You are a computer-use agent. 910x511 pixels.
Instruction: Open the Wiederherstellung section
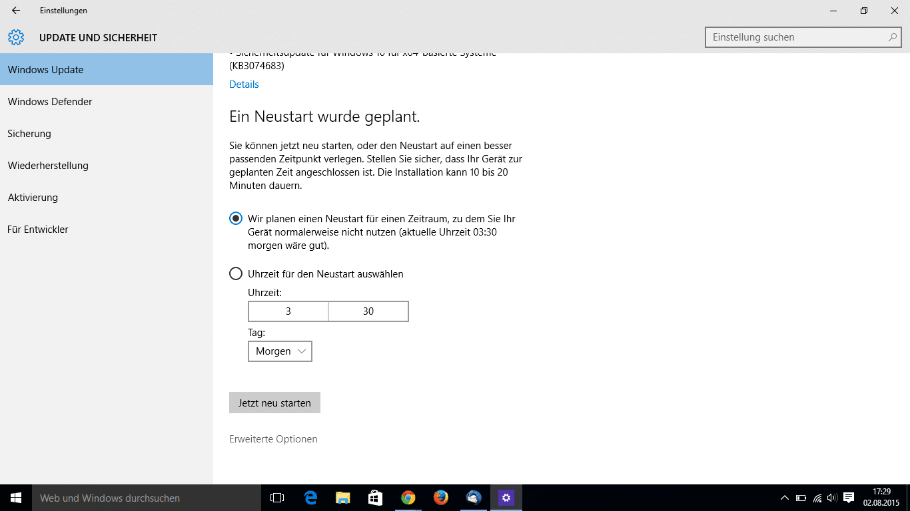(x=48, y=166)
